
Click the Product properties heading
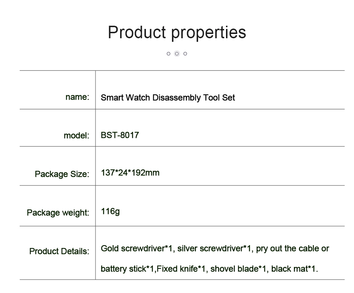177,33
